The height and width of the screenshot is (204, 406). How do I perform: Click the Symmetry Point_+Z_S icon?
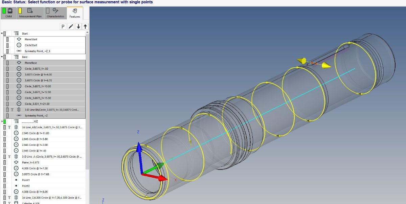[x=19, y=51]
